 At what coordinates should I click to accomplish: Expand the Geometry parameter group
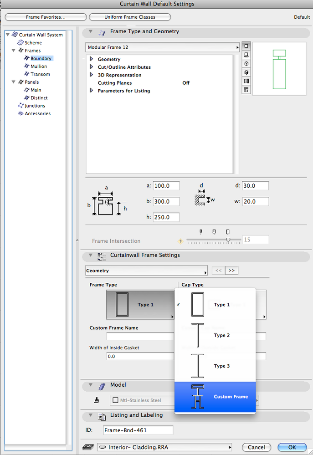click(92, 59)
